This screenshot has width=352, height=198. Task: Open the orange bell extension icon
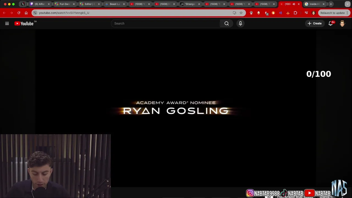tap(273, 13)
